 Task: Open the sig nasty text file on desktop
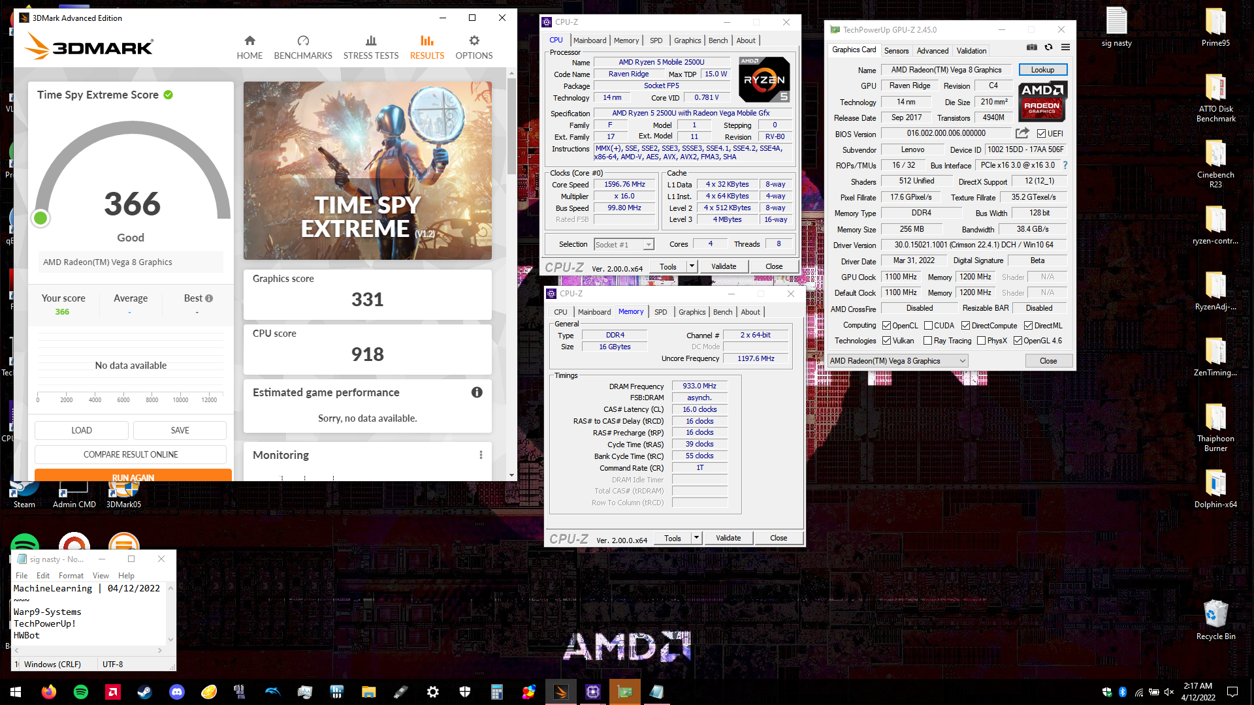1116,26
